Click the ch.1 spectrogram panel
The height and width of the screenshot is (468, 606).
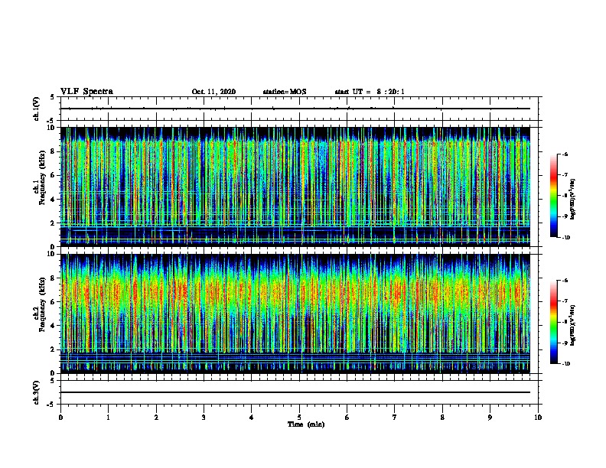[295, 187]
